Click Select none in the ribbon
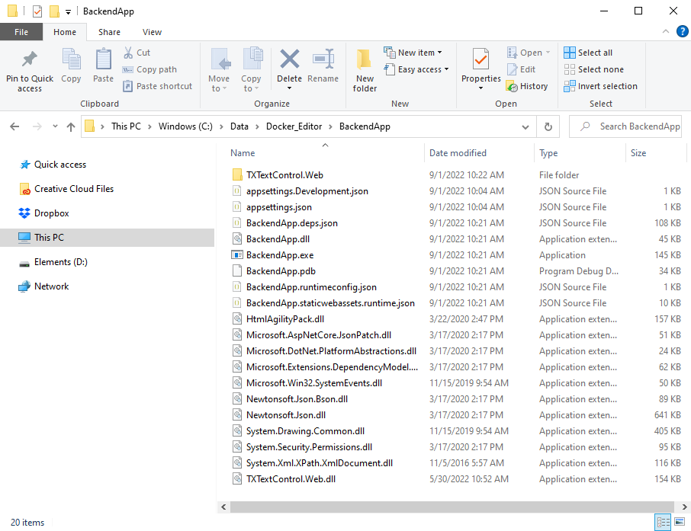Image resolution: width=691 pixels, height=531 pixels. pos(593,69)
